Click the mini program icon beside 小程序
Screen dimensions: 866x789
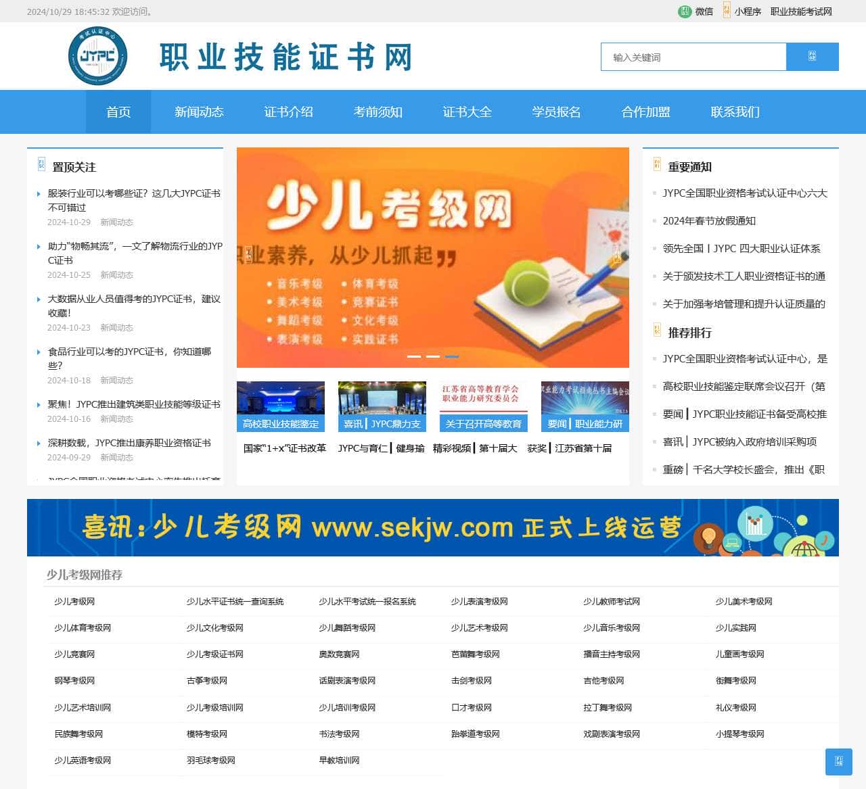727,11
